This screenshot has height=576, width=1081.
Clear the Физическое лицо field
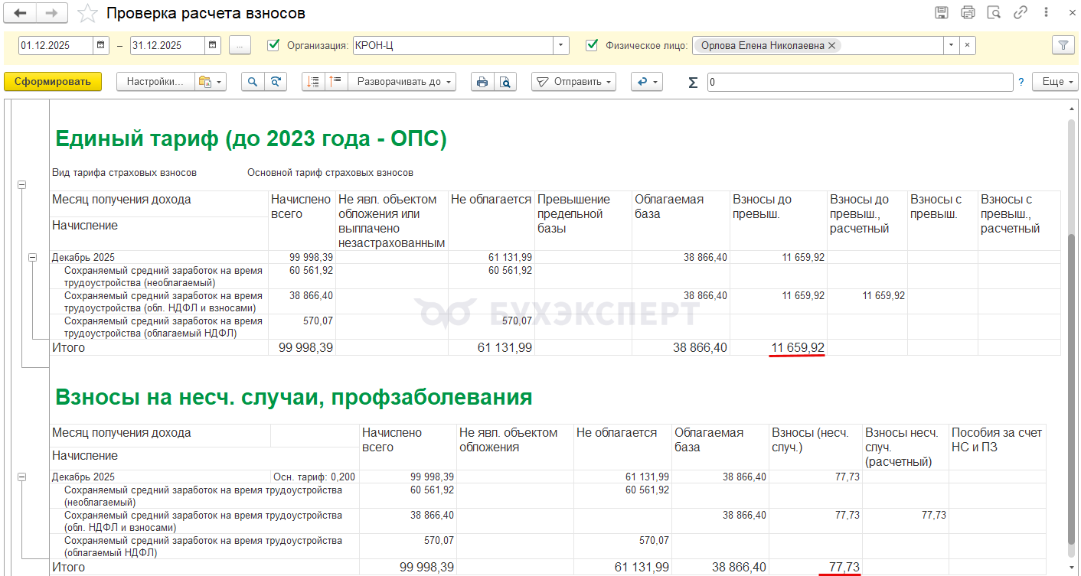[x=968, y=45]
